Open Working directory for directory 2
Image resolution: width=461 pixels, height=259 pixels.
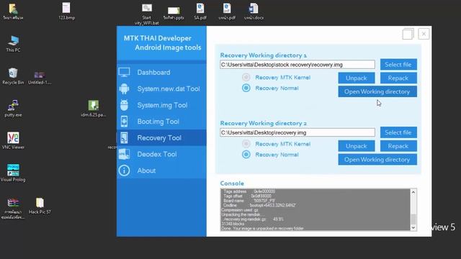tap(377, 160)
